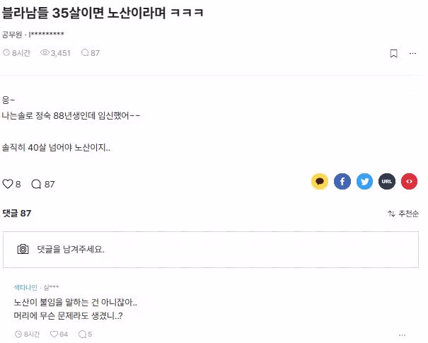Viewport: 428px width, 343px height.
Task: Reply to the 섹타나인 comment
Action: (82, 334)
